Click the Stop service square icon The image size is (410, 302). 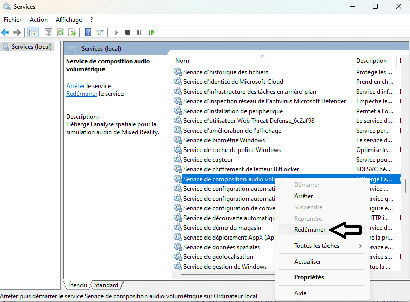point(128,32)
